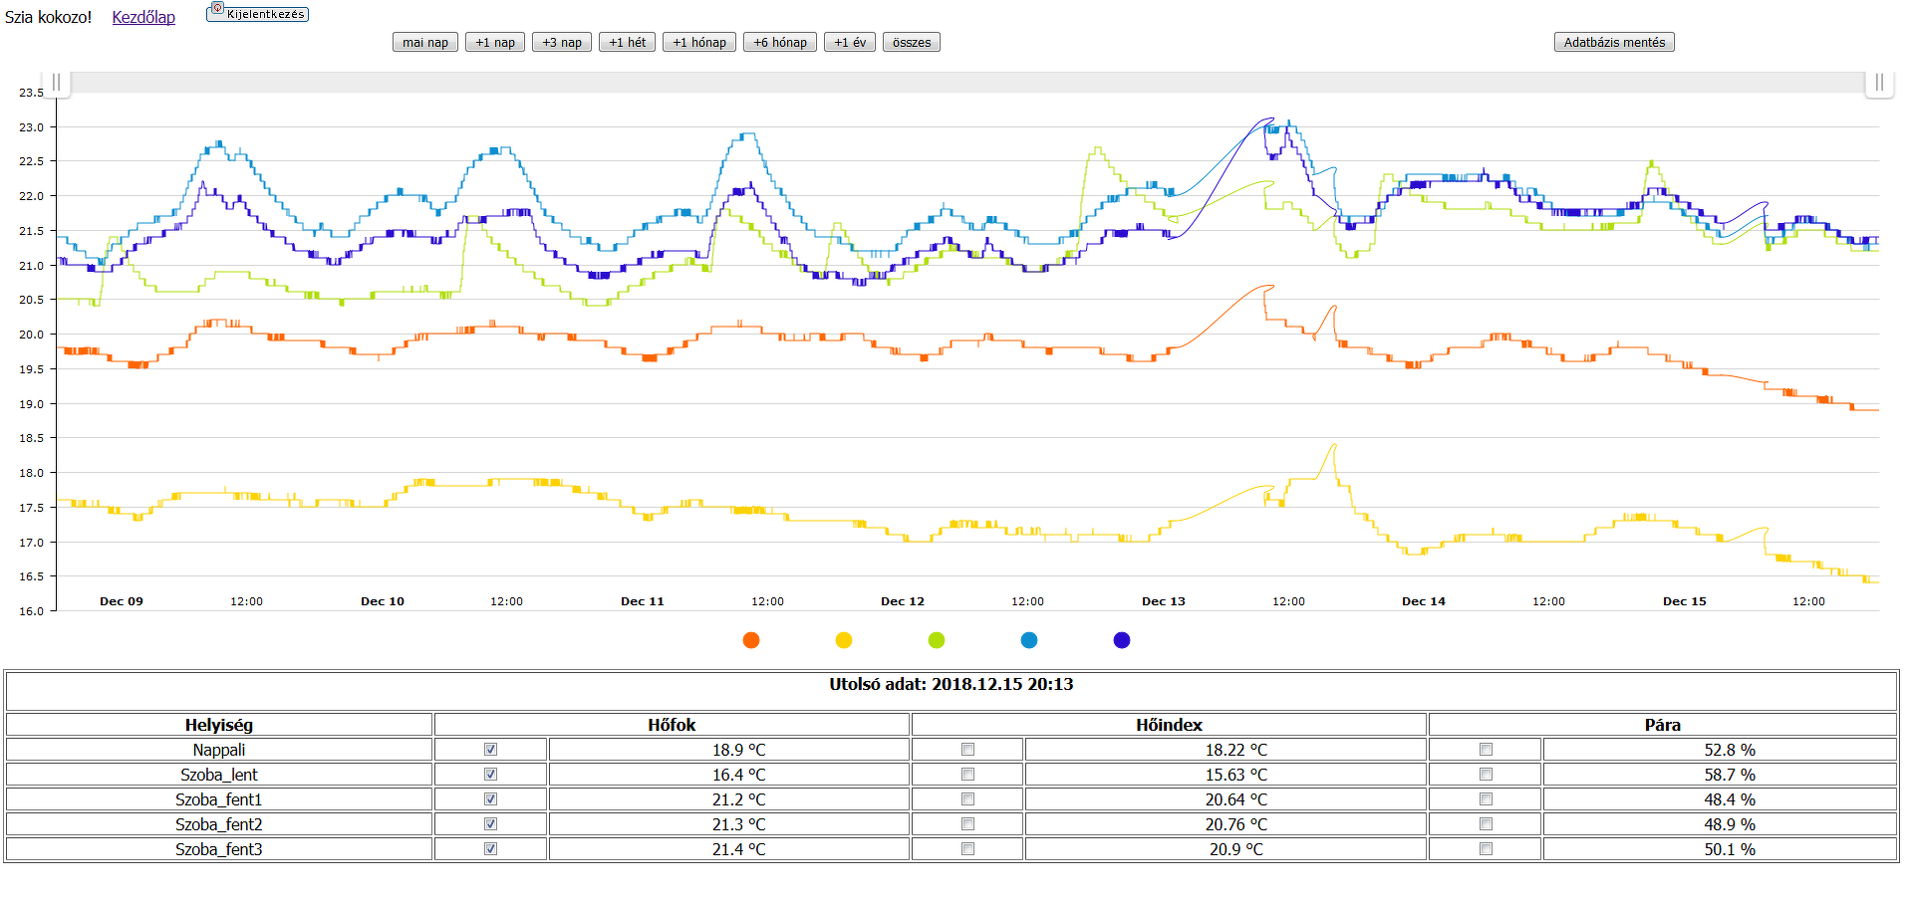Open the Kezdőlap link

[143, 17]
